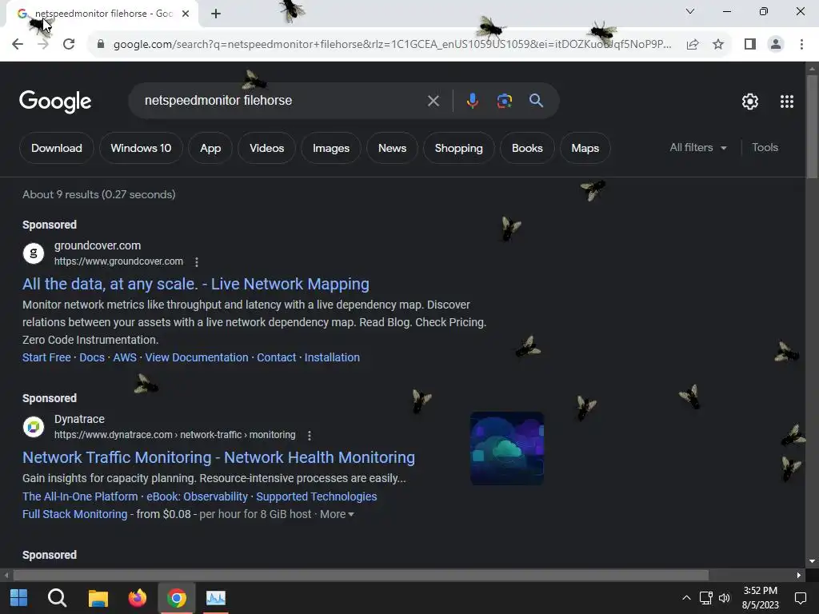819x614 pixels.
Task: Click the scroll down arrow
Action: click(812, 561)
